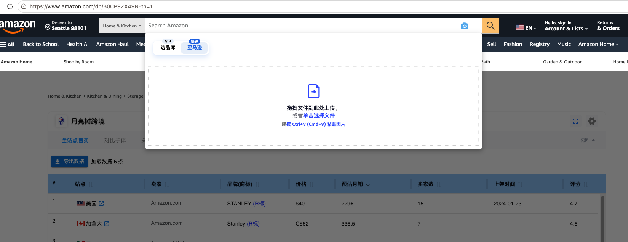The height and width of the screenshot is (242, 628).
Task: Click the 单击选择文件 link
Action: click(x=319, y=115)
